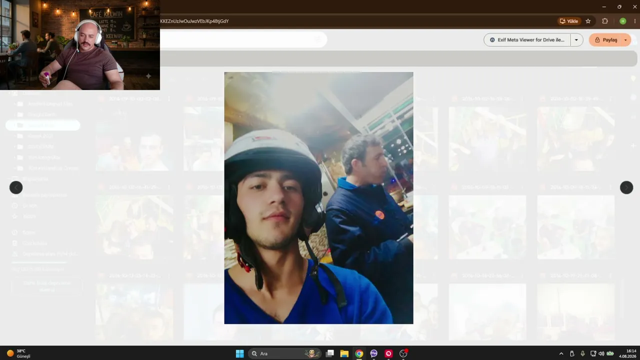This screenshot has width=640, height=360.
Task: Go to the next photo in preview
Action: point(626,187)
